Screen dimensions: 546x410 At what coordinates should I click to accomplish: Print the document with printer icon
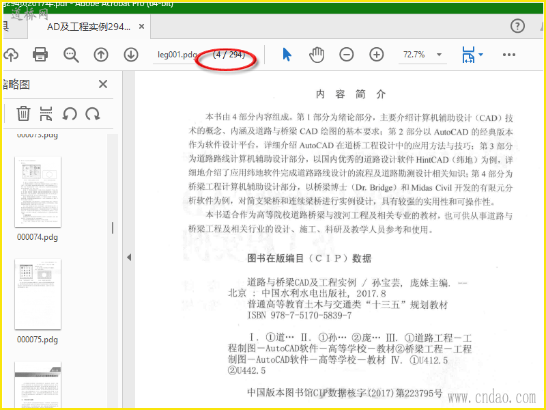(x=40, y=55)
